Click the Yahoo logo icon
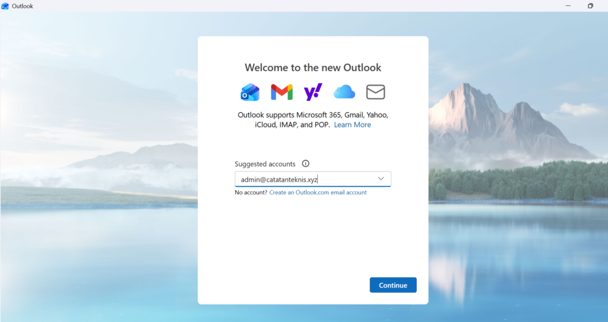Viewport: 608px width, 322px height. point(313,92)
